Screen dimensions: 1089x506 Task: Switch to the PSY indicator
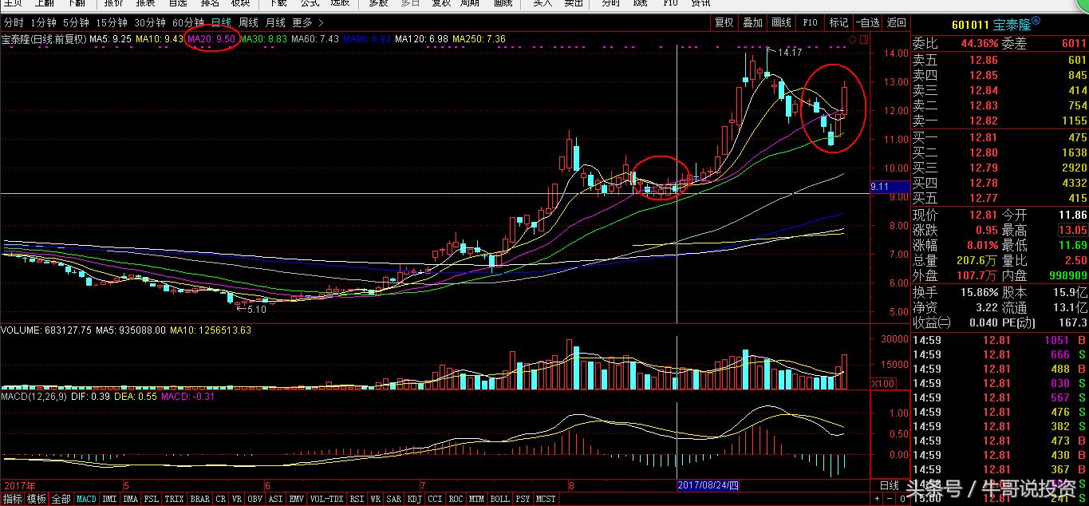pyautogui.click(x=523, y=499)
